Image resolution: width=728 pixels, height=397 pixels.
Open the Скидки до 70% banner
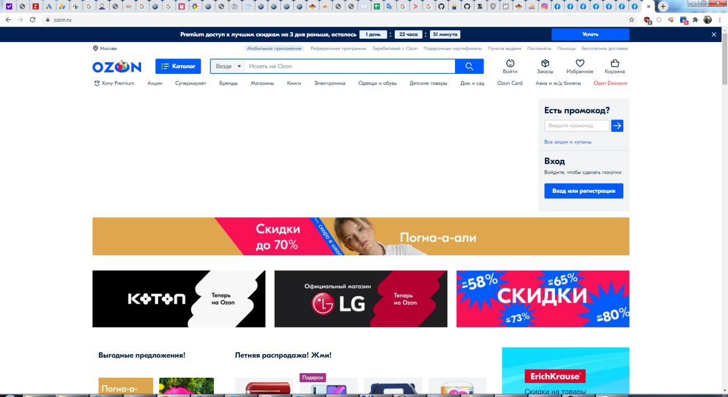click(x=361, y=237)
